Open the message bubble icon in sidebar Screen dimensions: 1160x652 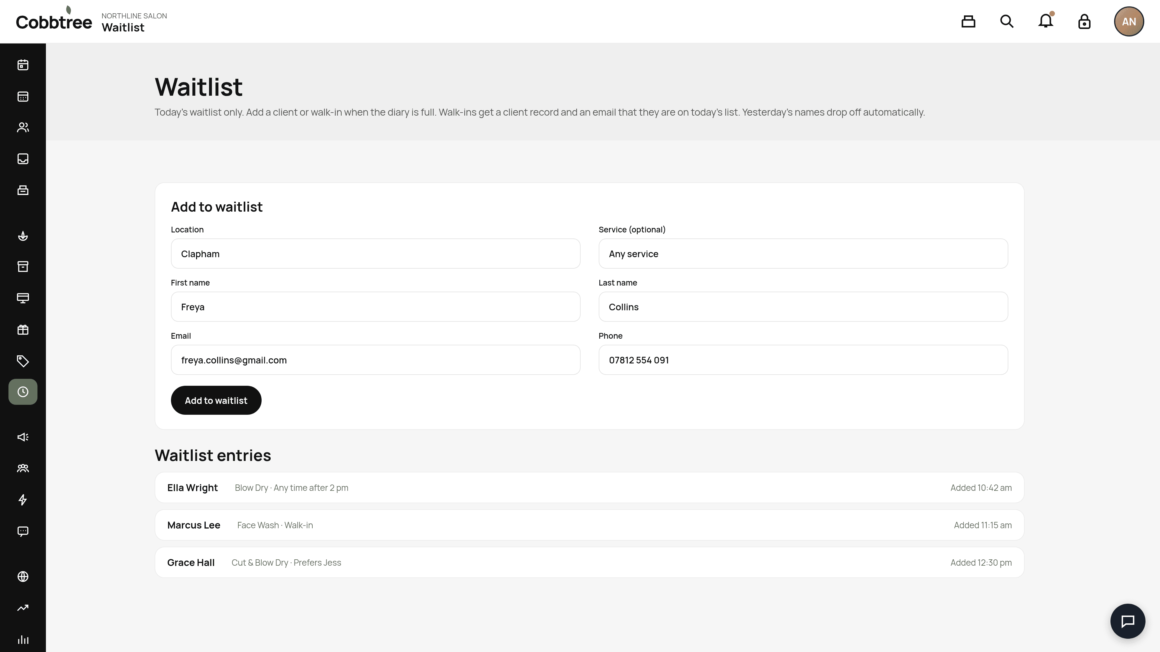click(x=23, y=531)
